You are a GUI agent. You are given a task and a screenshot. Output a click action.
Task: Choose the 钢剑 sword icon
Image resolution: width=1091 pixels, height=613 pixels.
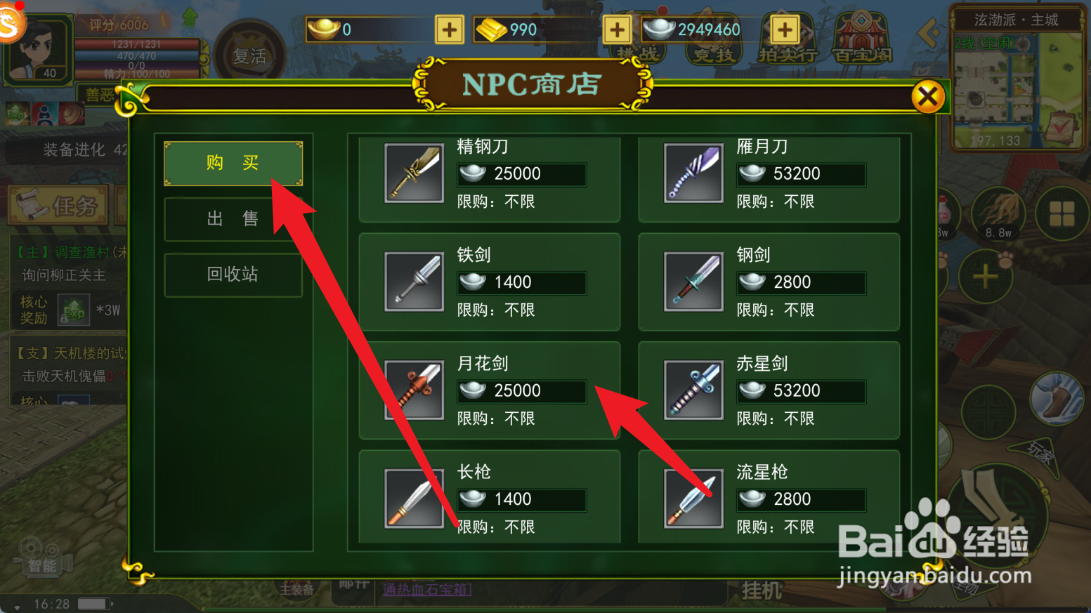693,281
